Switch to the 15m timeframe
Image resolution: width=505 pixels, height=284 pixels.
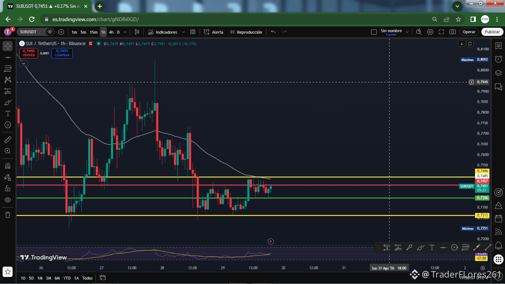point(94,32)
